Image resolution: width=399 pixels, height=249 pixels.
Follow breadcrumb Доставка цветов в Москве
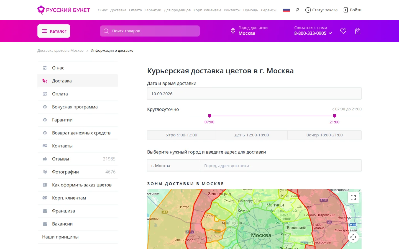(x=60, y=51)
